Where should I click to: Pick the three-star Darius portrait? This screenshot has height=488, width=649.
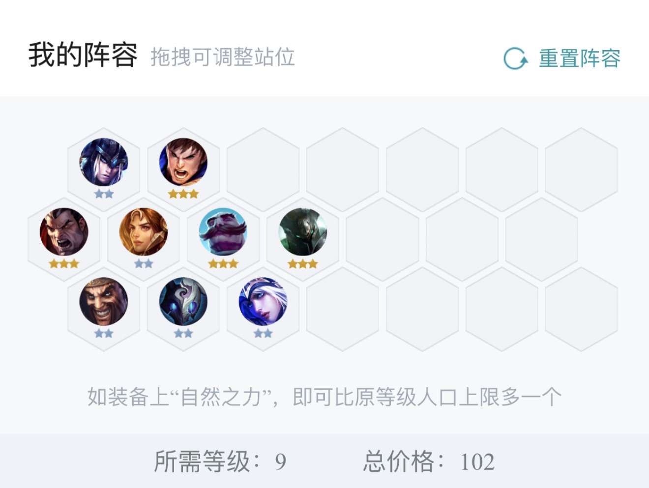point(64,232)
